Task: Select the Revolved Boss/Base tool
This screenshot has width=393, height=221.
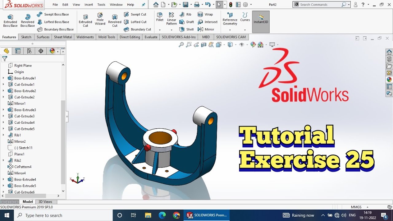Action: pyautogui.click(x=28, y=21)
